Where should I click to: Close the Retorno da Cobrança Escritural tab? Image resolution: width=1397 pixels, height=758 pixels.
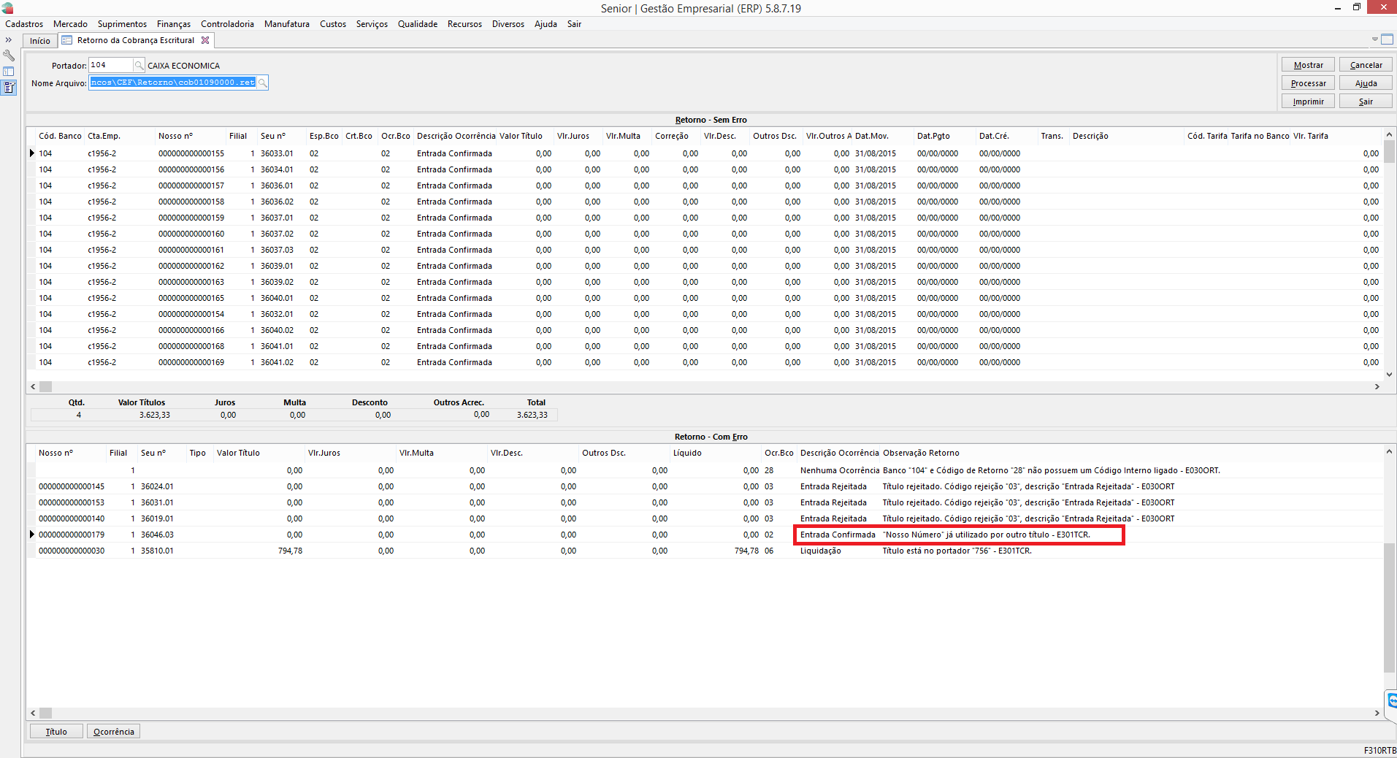pyautogui.click(x=205, y=41)
